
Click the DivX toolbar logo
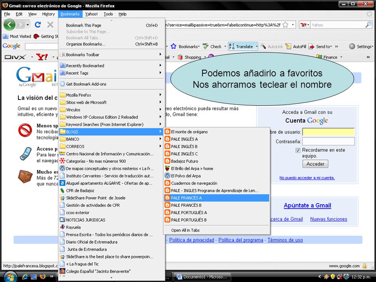point(15,57)
